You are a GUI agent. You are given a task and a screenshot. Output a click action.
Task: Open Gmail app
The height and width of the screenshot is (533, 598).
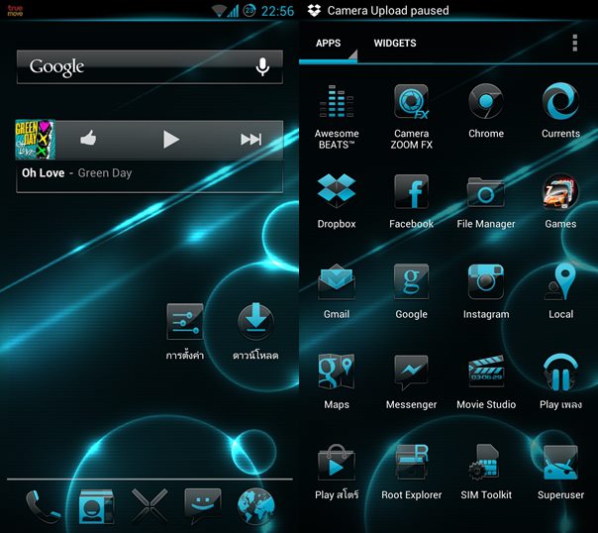tap(337, 281)
